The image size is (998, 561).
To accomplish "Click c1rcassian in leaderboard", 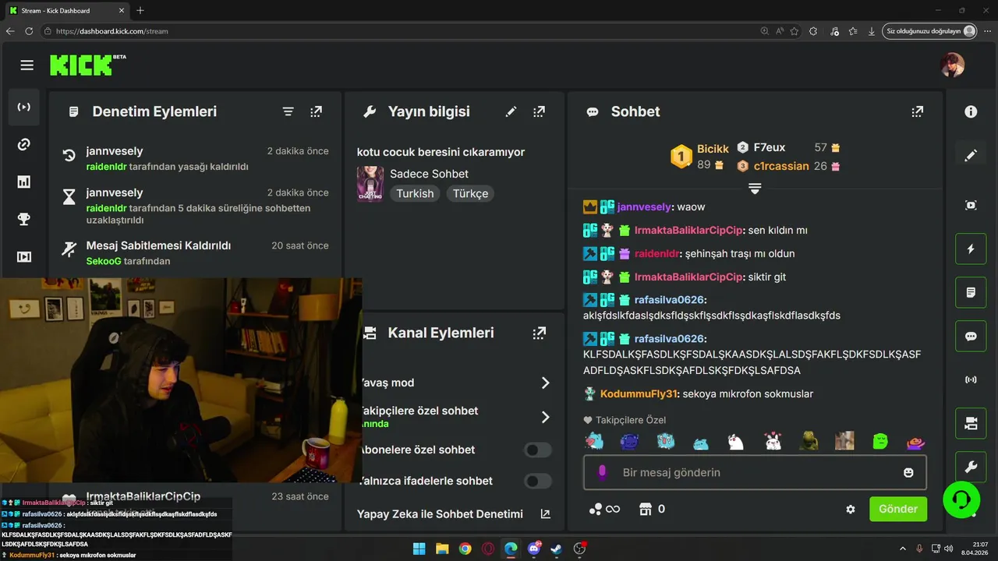I will click(x=781, y=166).
